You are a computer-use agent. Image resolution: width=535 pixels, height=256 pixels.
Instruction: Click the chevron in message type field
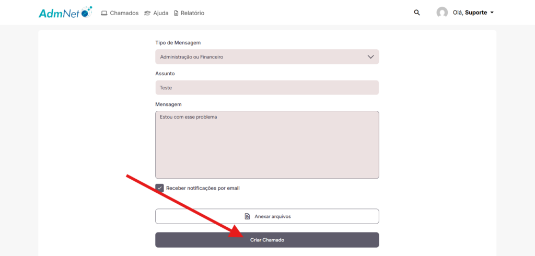[x=370, y=57]
